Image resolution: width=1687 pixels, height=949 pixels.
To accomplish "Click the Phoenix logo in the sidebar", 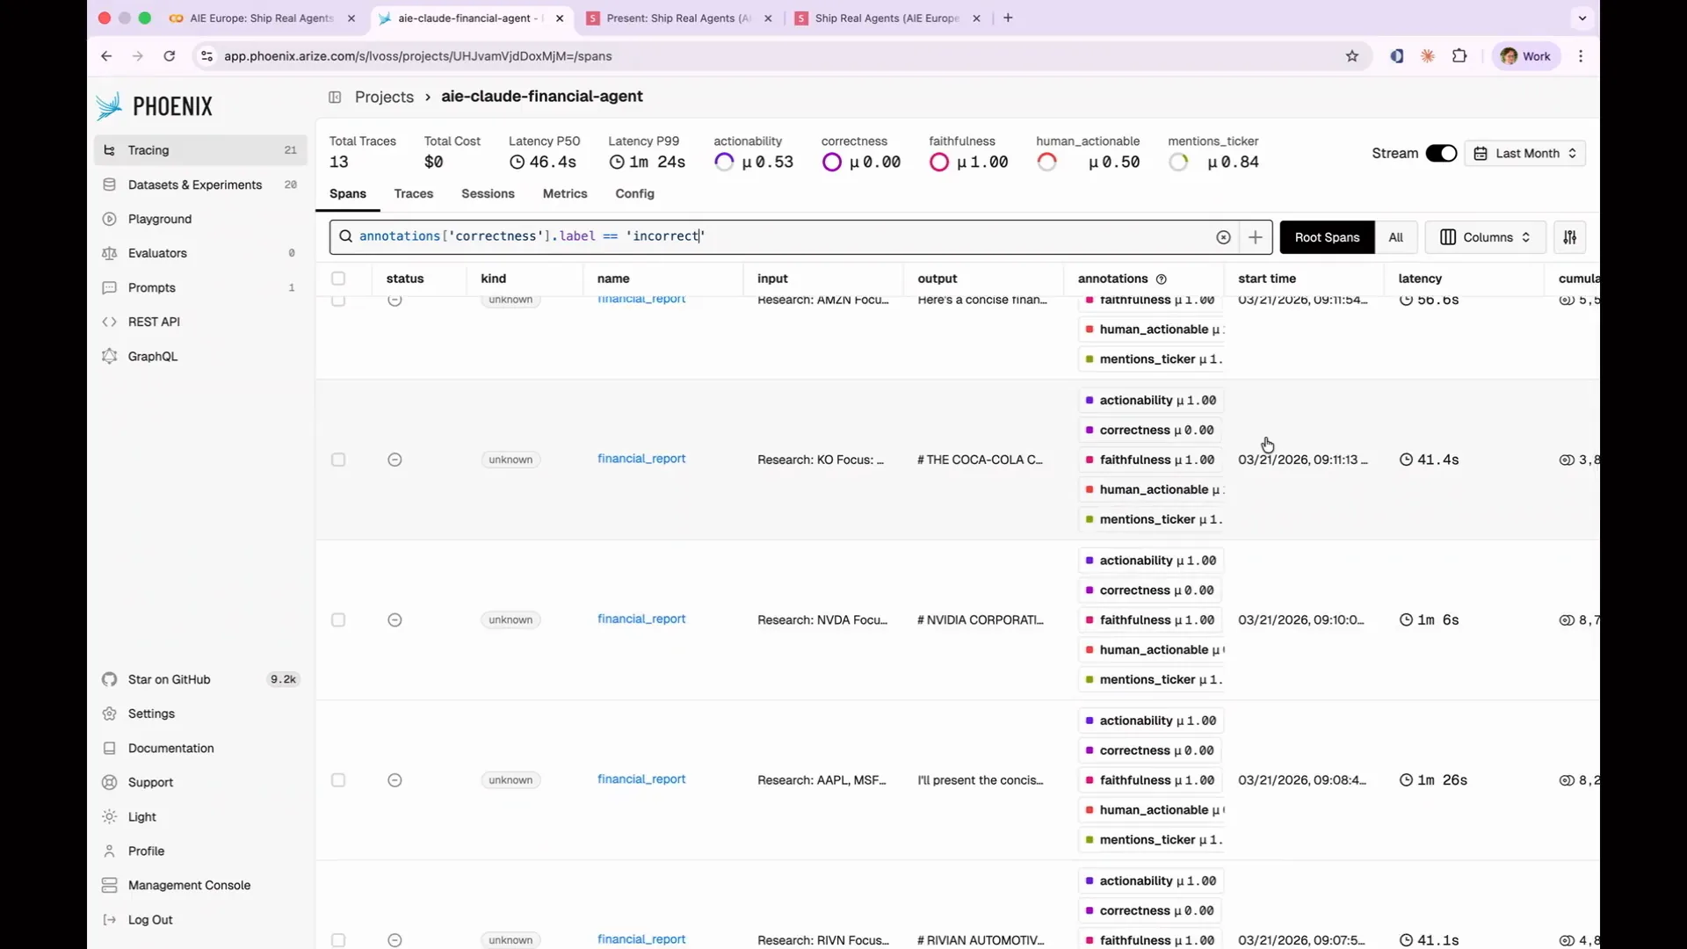I will (x=155, y=106).
